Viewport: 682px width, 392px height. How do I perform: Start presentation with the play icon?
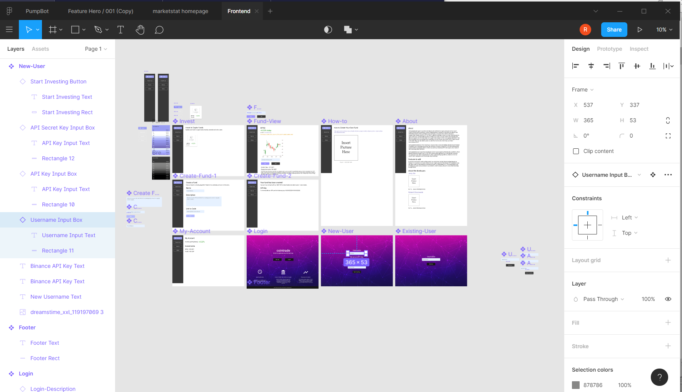(639, 30)
